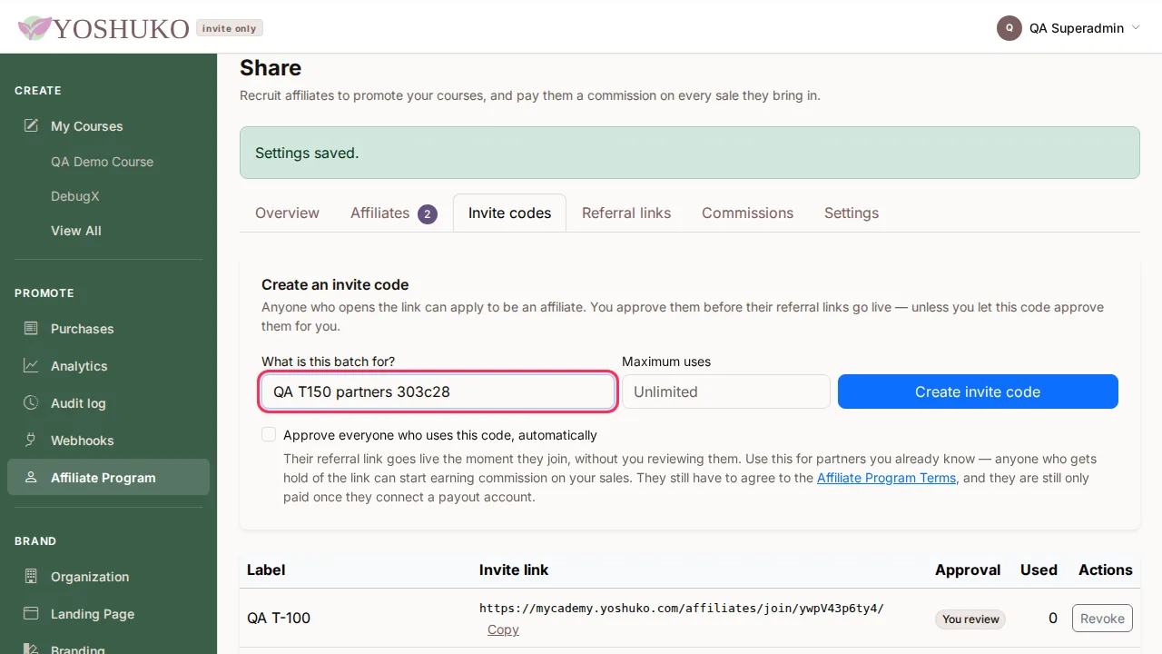Click the Settings saved notification banner
The width and height of the screenshot is (1162, 654).
pos(690,153)
